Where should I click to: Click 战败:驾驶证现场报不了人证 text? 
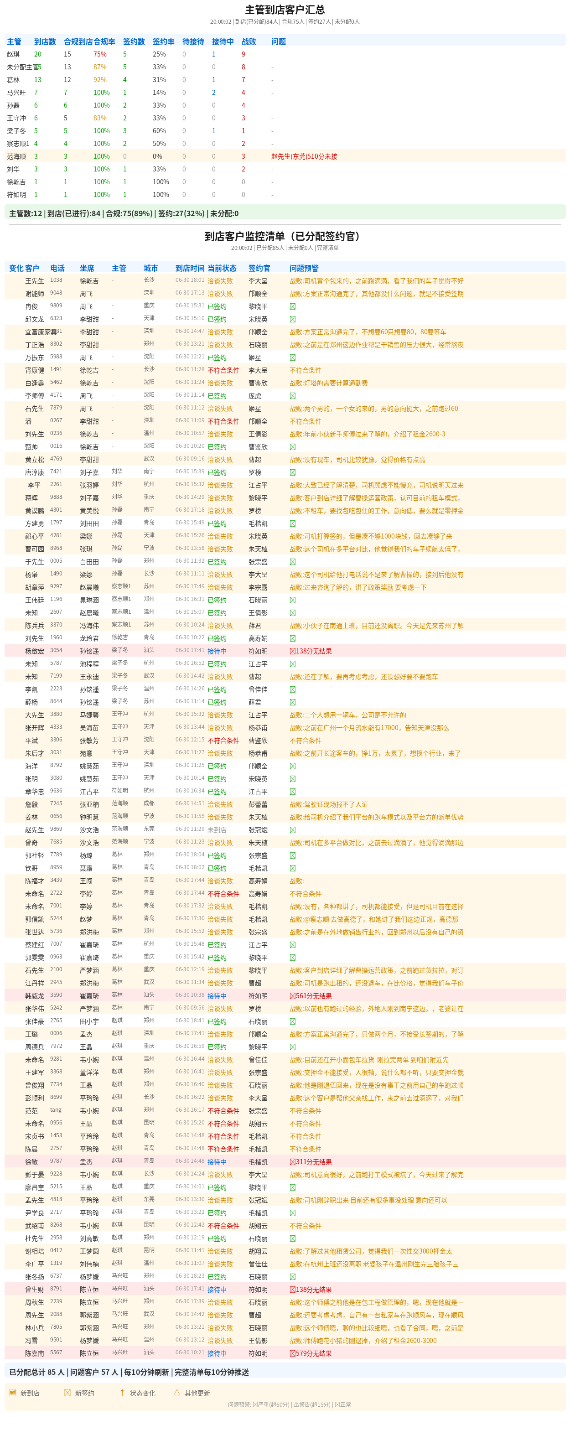pyautogui.click(x=329, y=804)
